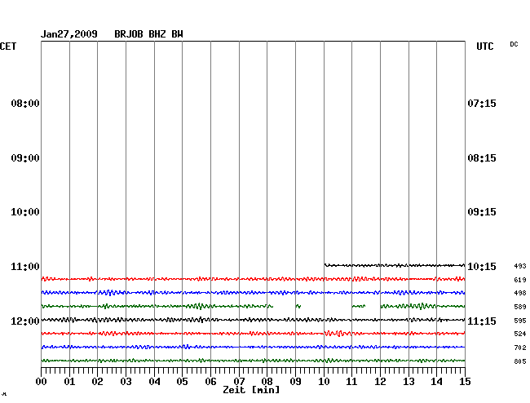This screenshot has width=530, height=403.
Task: Select the DC column label
Action: (x=514, y=44)
